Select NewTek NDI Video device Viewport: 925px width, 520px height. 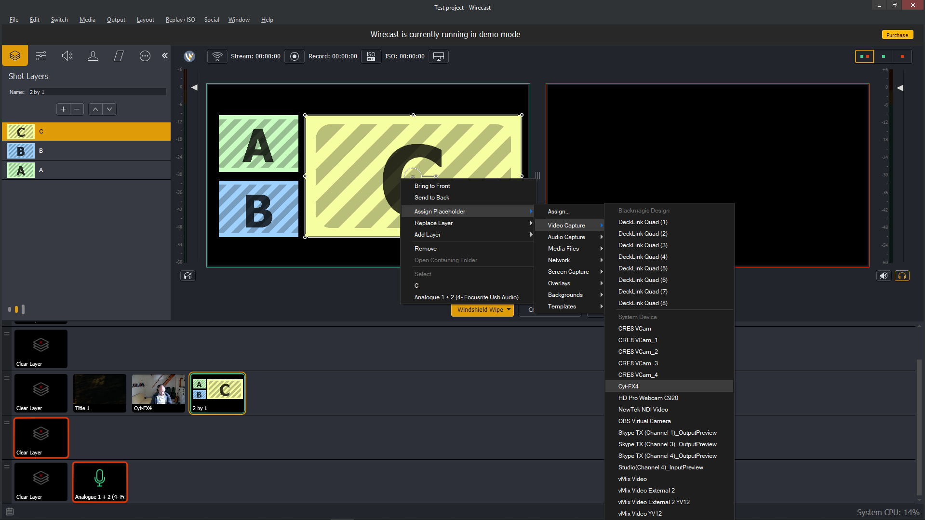click(669, 410)
